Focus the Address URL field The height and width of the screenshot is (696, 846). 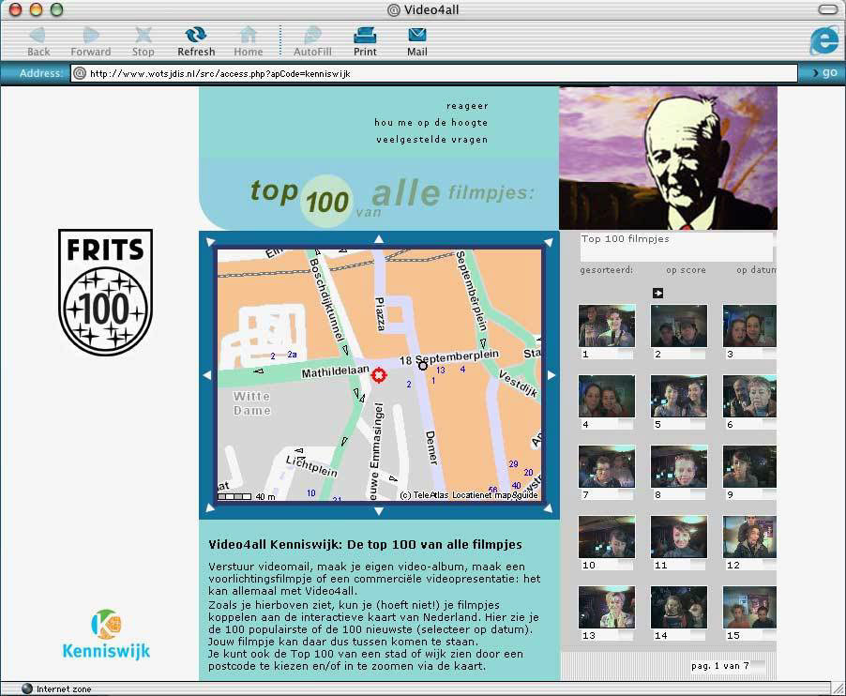tap(434, 73)
